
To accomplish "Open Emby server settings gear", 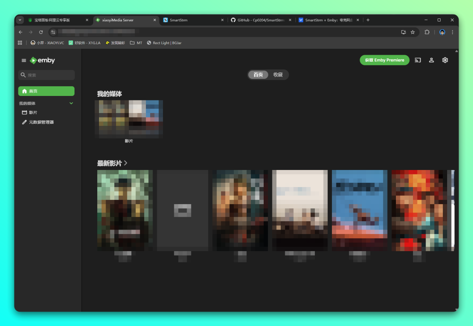I will click(x=445, y=60).
